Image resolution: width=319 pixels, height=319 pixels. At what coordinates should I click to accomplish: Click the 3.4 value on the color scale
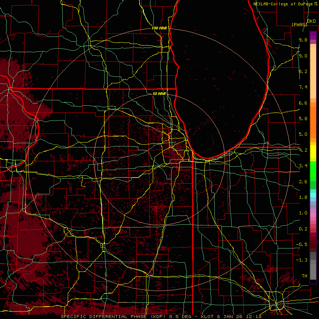[303, 166]
